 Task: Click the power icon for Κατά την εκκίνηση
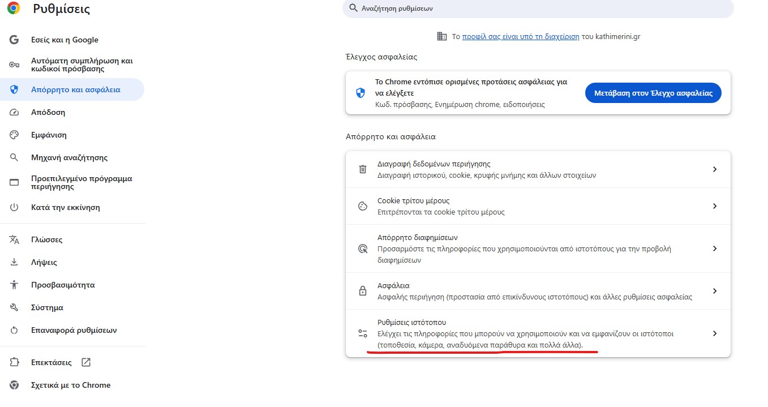click(15, 208)
